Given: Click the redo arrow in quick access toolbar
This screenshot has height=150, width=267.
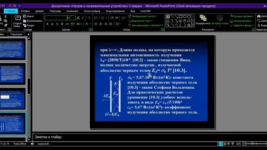Looking at the screenshot, I should [10, 5].
